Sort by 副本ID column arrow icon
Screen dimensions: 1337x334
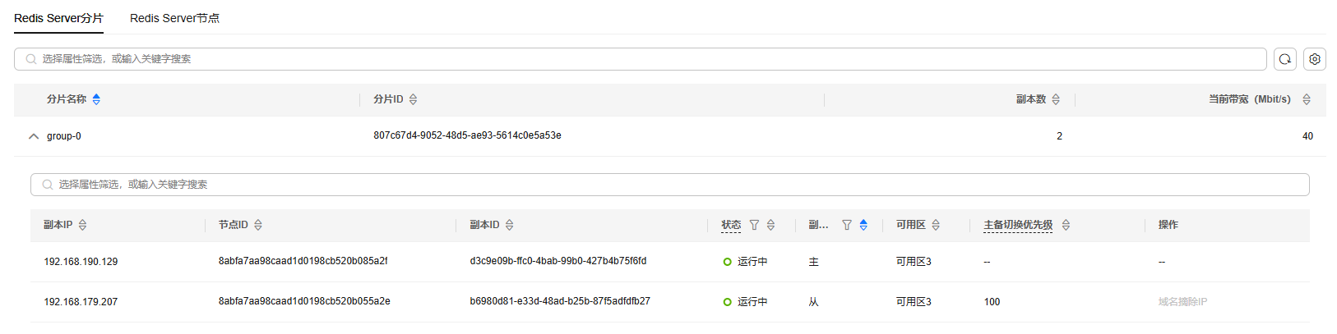(x=510, y=225)
